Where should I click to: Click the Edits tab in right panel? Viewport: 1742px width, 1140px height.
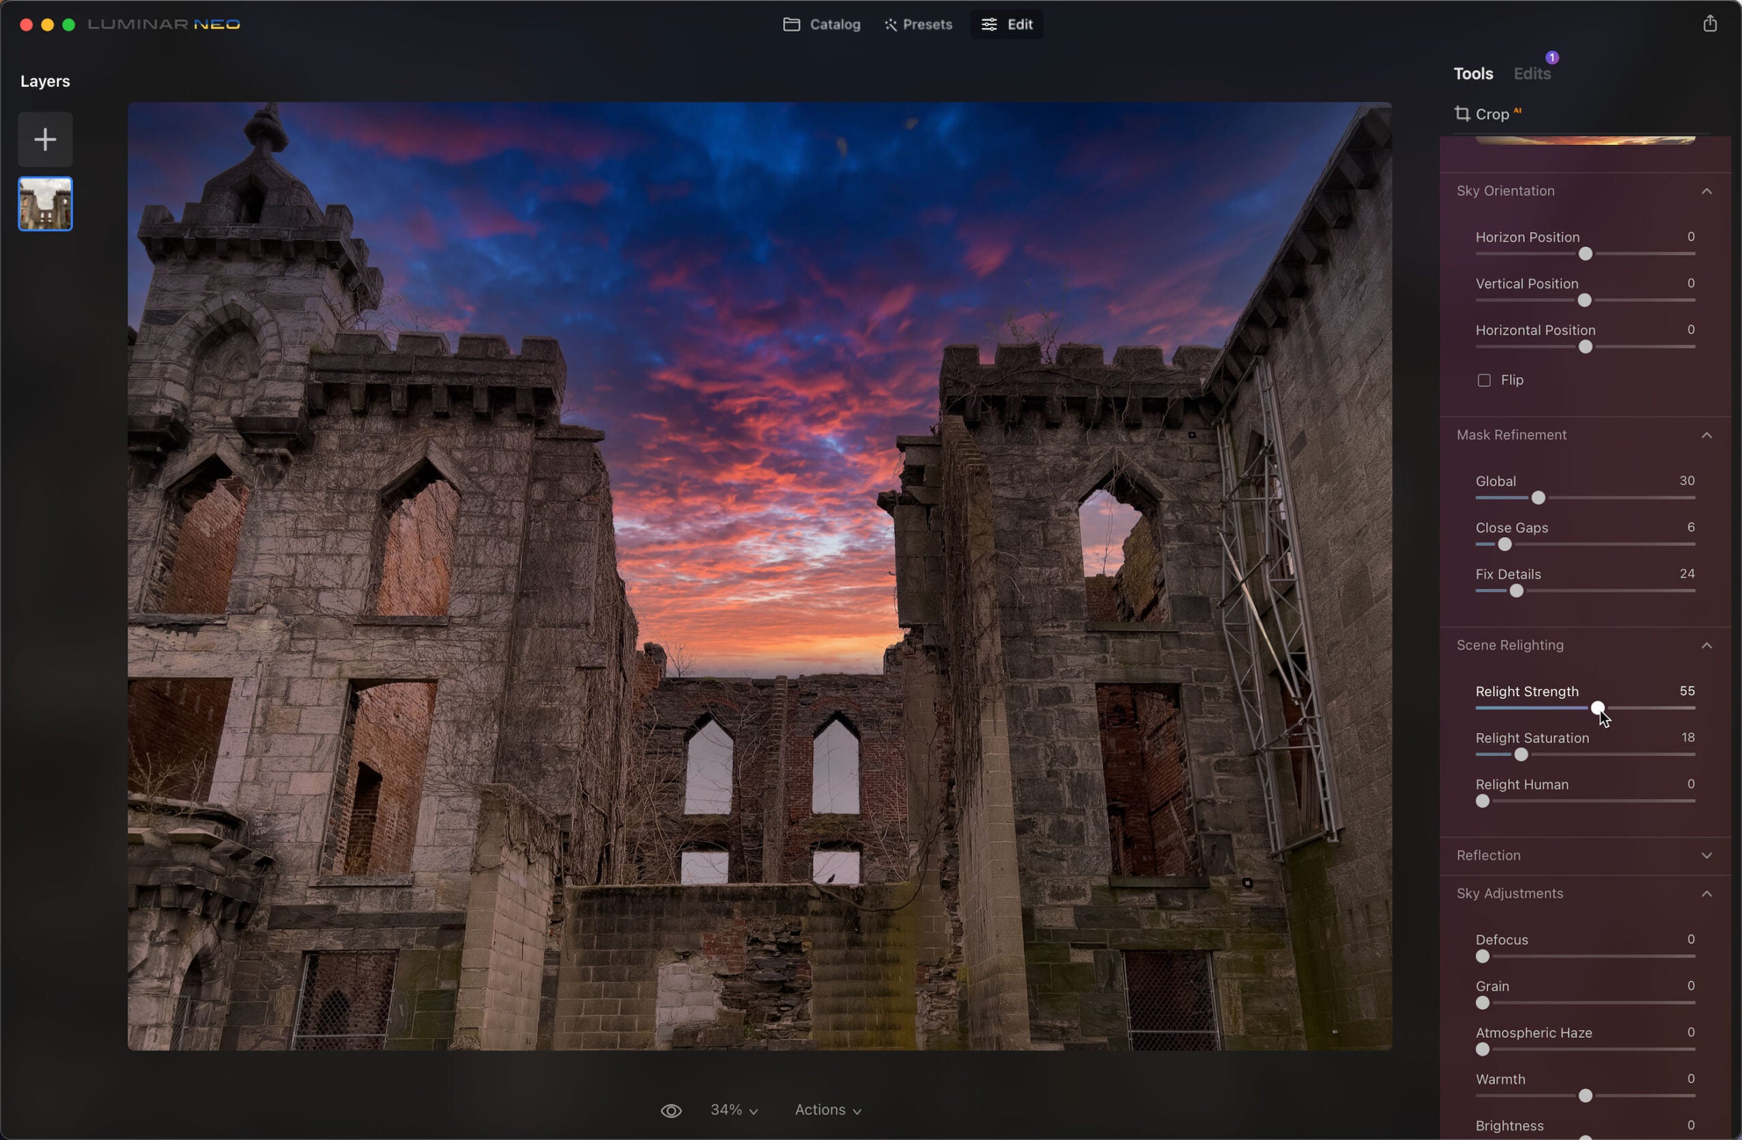[1531, 73]
